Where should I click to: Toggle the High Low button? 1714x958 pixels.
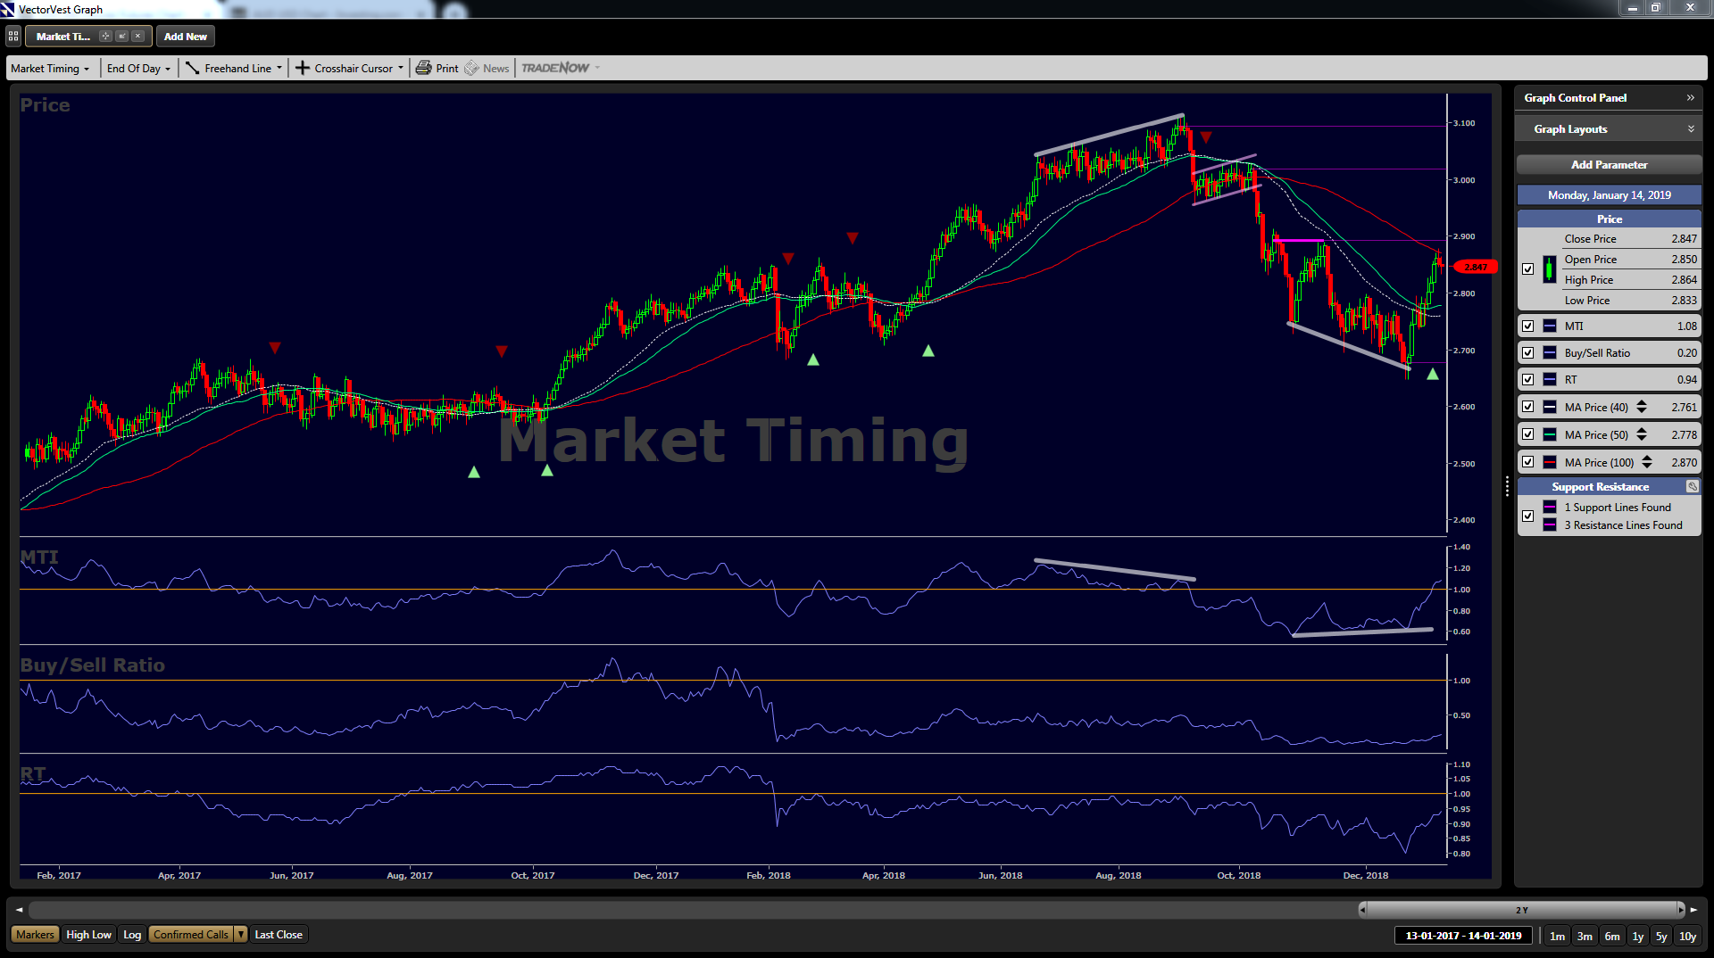coord(88,935)
